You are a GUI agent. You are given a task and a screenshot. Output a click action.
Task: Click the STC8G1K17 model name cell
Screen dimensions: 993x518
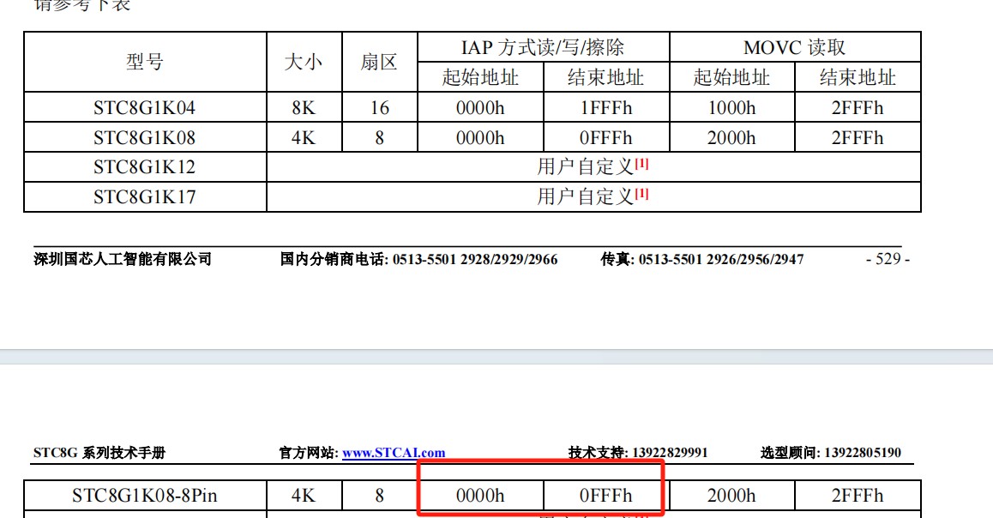(x=144, y=197)
